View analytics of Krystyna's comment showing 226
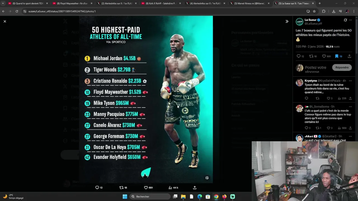358x201 pixels. pyautogui.click(x=342, y=98)
